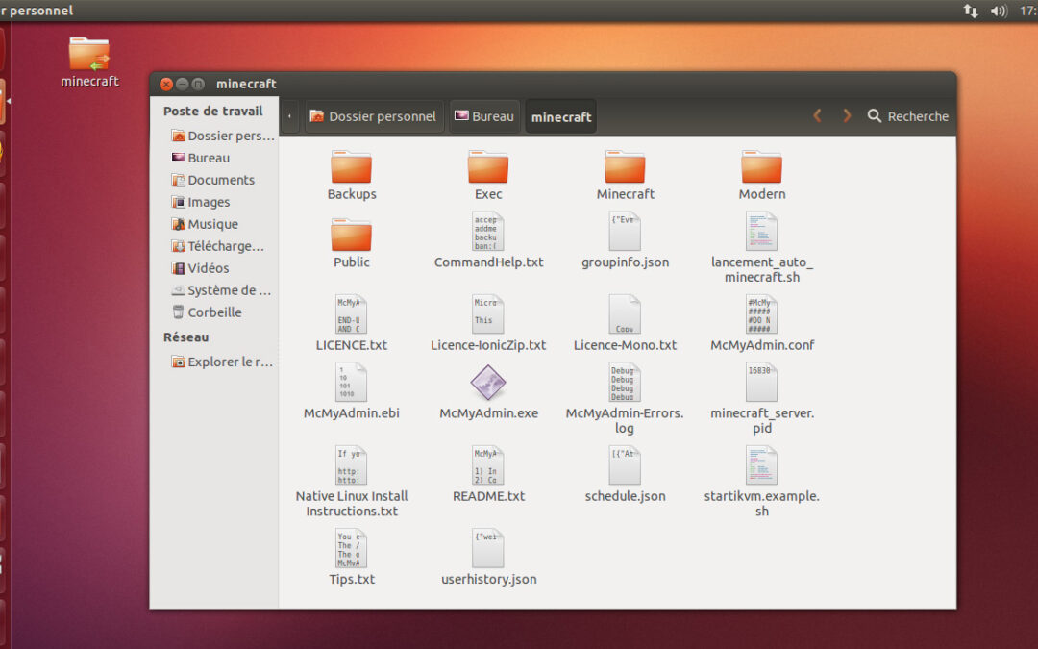Screen dimensions: 1038x649
Task: Open the Public folder icon
Action: (x=352, y=236)
